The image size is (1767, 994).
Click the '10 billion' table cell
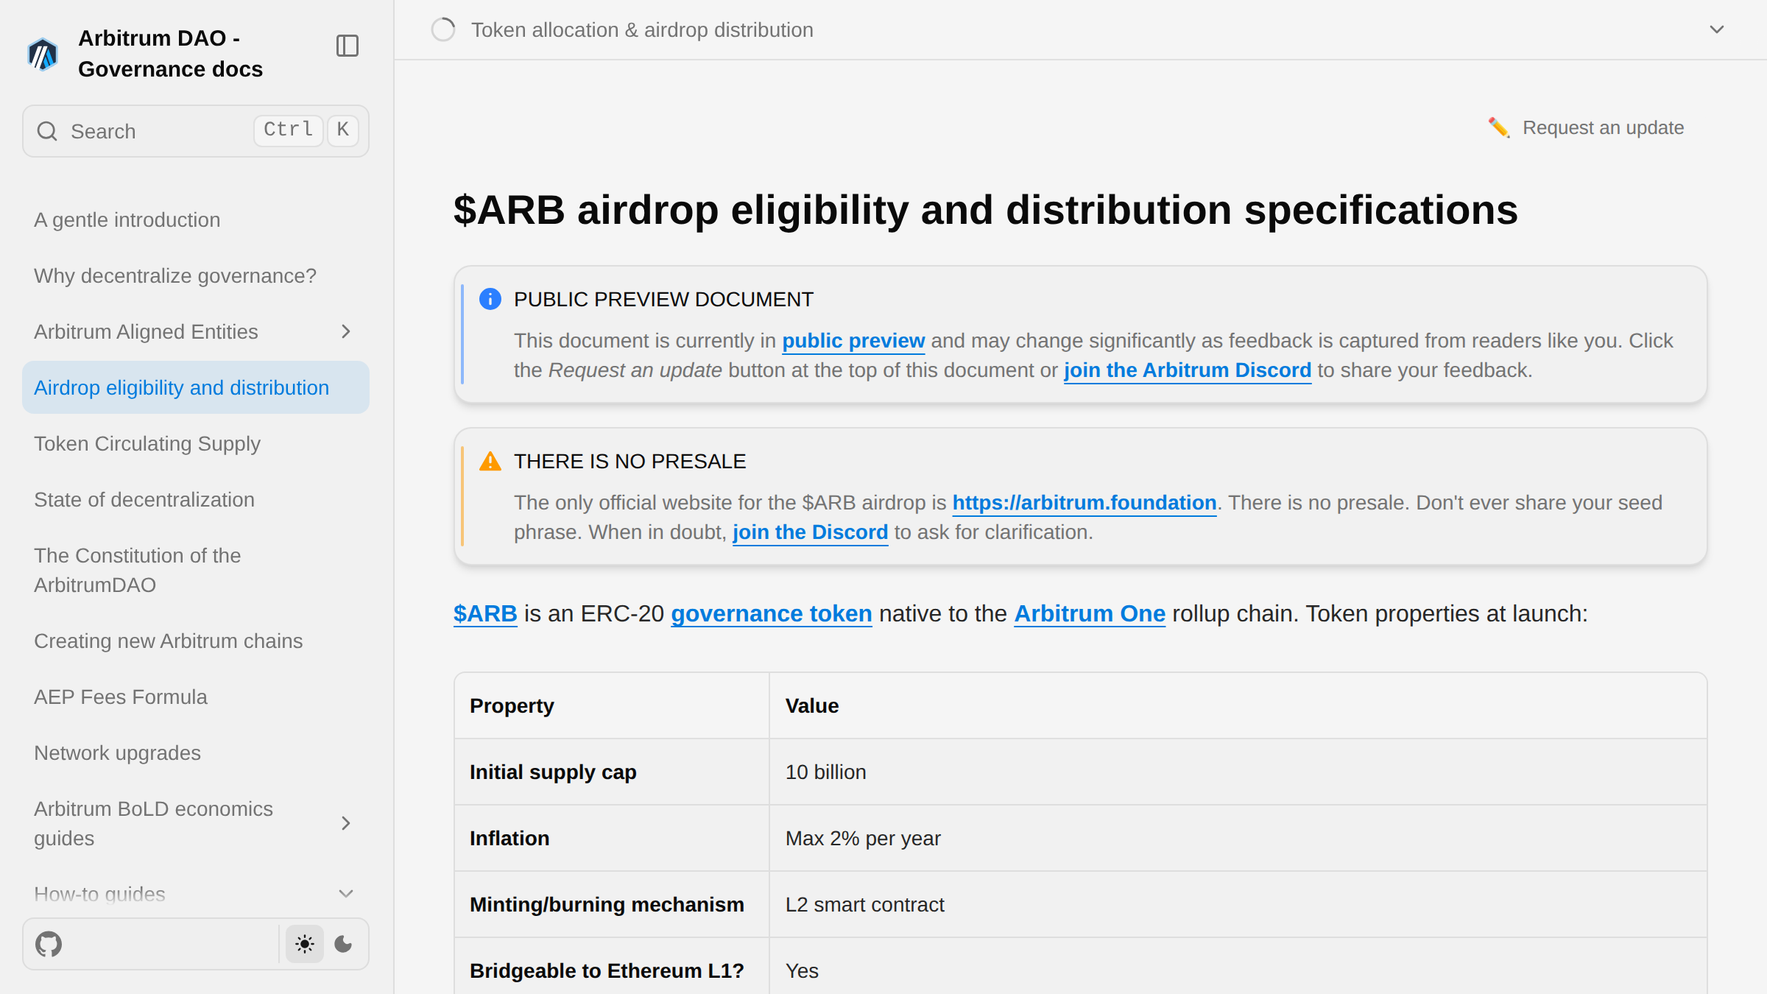click(1238, 772)
